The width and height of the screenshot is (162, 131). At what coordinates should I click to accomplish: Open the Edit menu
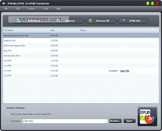point(18,9)
